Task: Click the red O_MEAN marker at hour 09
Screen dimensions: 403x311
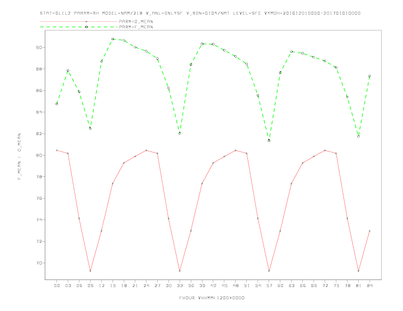Action: coord(90,271)
